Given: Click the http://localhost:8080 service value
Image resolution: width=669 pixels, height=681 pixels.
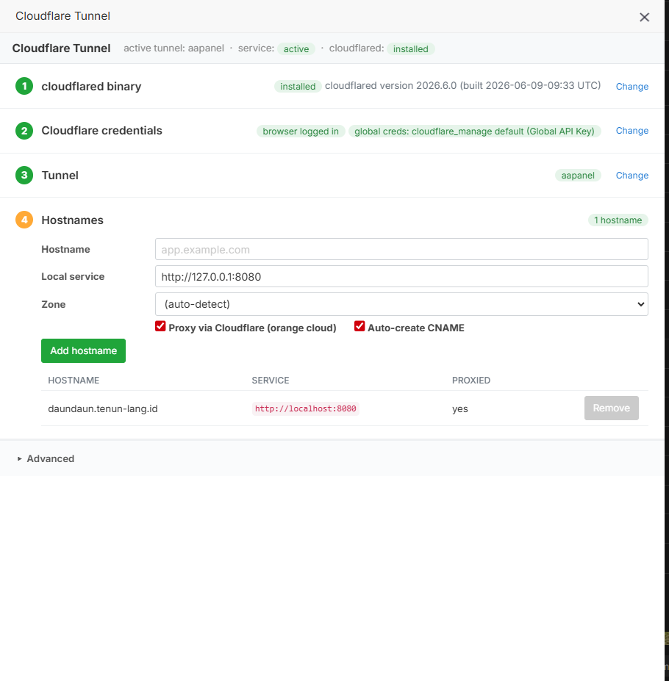Looking at the screenshot, I should tap(306, 408).
